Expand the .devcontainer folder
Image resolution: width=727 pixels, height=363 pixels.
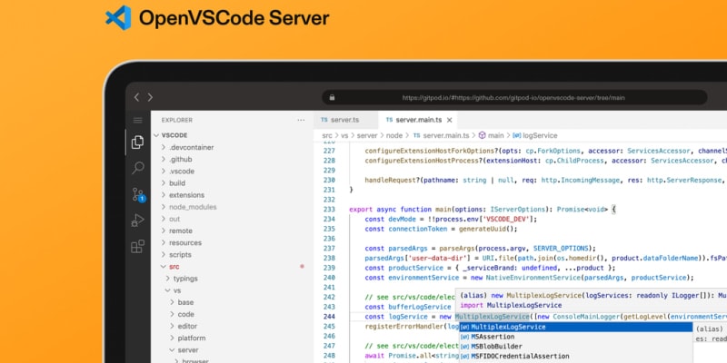pos(191,147)
